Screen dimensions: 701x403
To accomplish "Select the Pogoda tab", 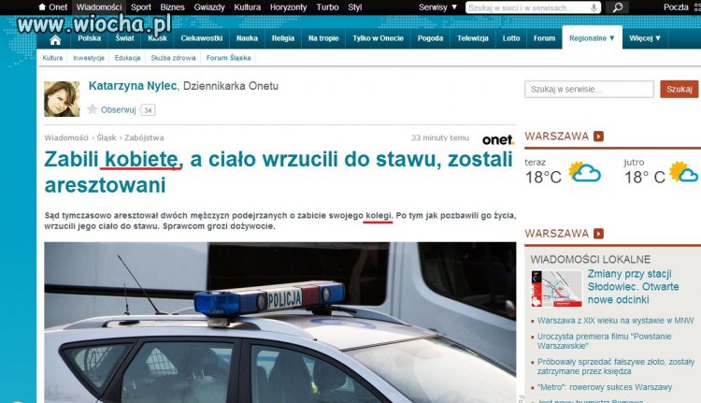I will (x=430, y=38).
